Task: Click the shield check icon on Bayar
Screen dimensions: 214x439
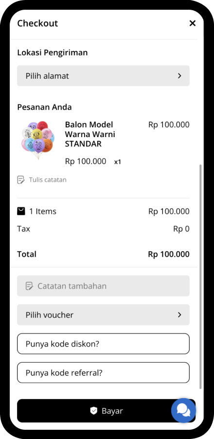Action: [93, 411]
